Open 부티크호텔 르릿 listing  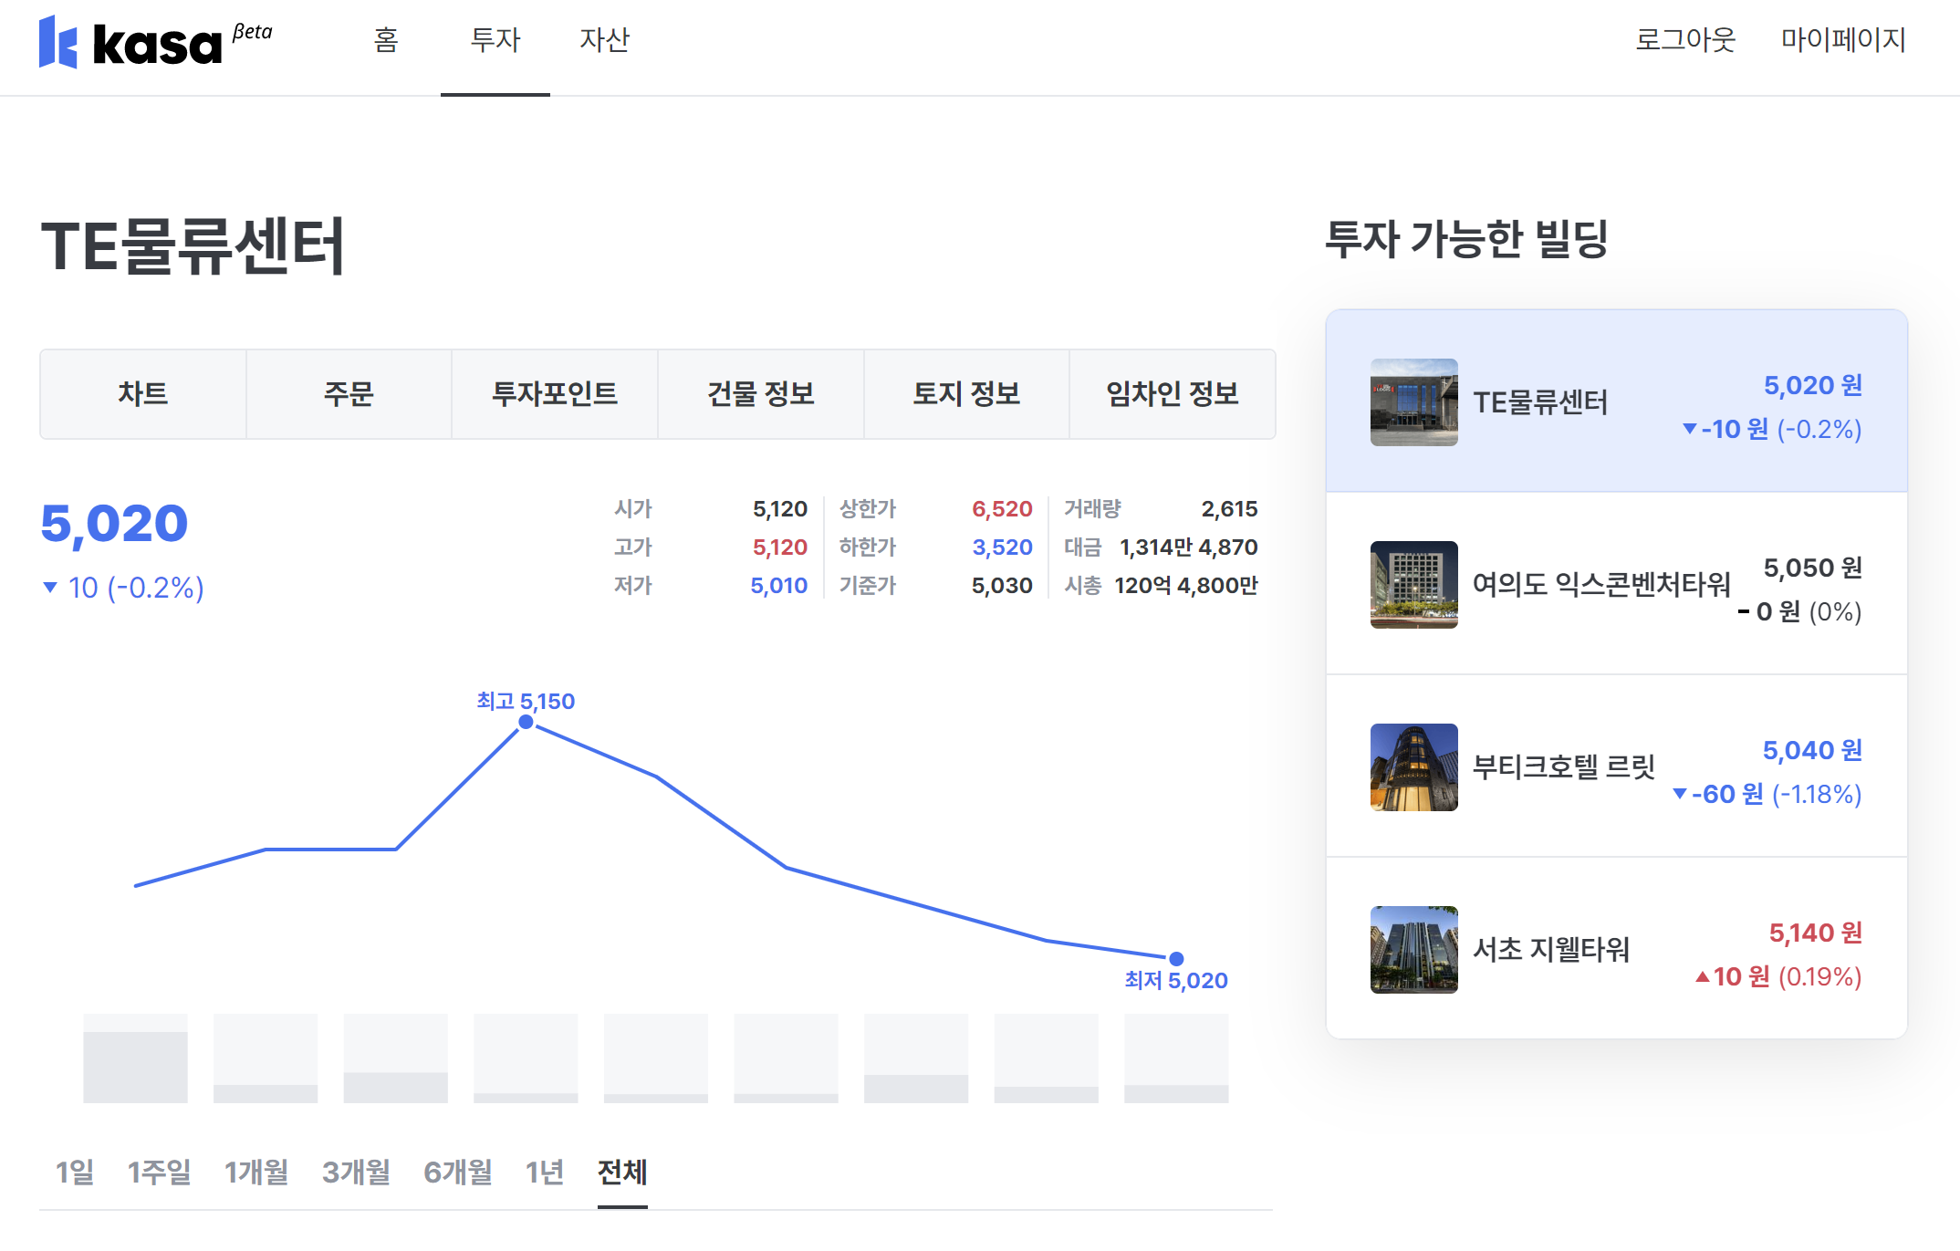[1616, 766]
